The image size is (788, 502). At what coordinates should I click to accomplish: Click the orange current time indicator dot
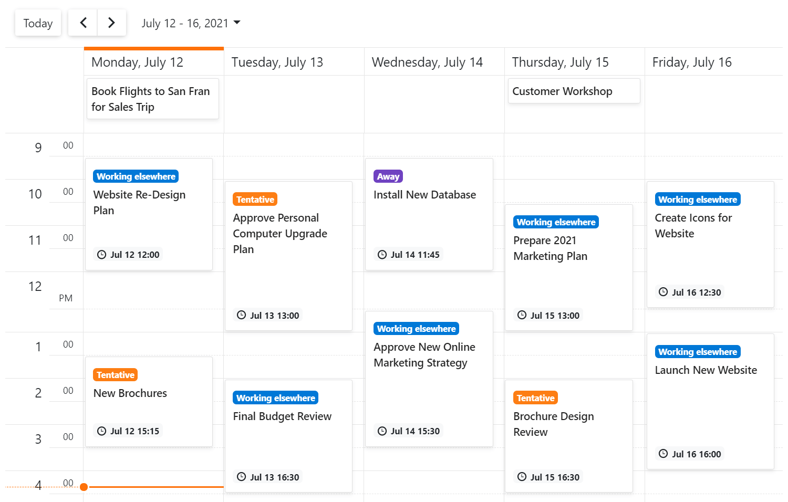84,487
